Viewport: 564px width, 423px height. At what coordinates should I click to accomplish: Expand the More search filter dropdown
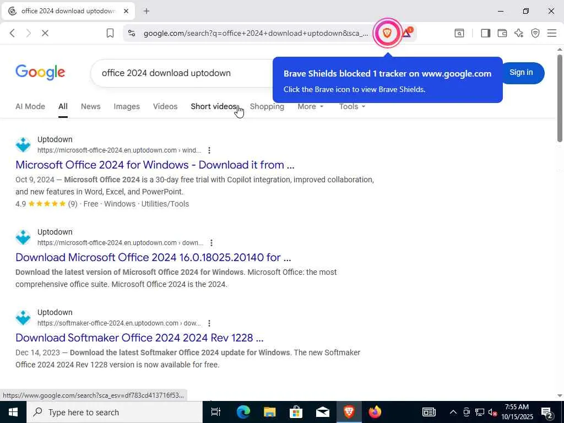[x=311, y=106]
